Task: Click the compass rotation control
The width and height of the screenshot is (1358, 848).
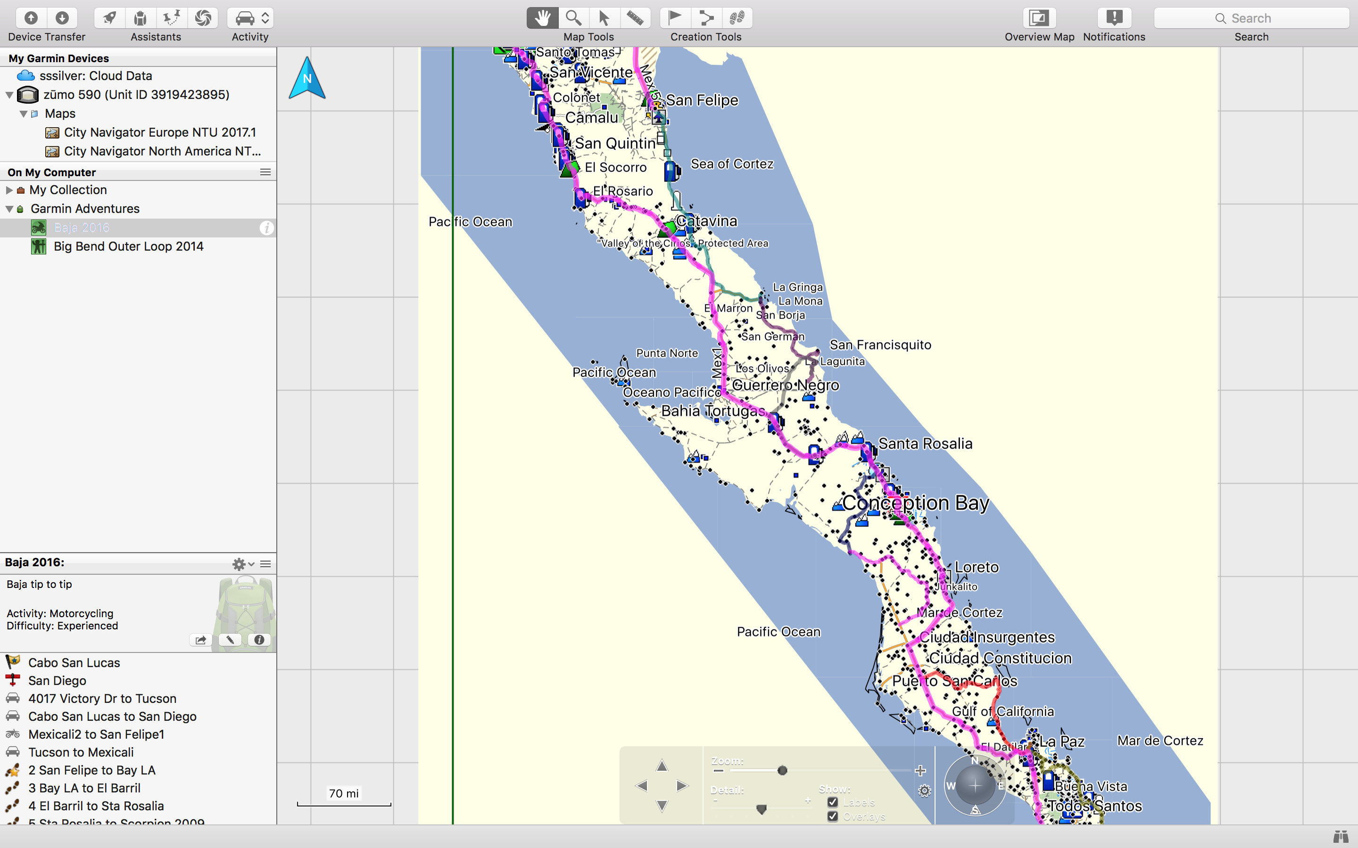Action: (x=975, y=785)
